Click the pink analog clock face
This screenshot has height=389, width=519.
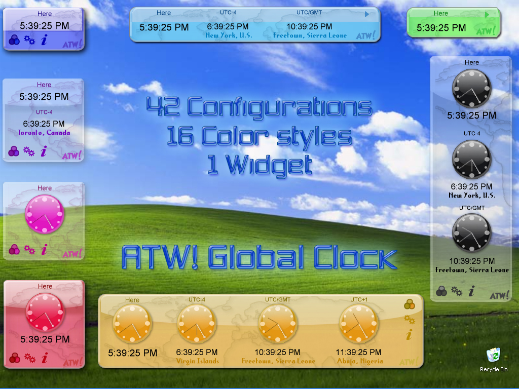coord(45,214)
